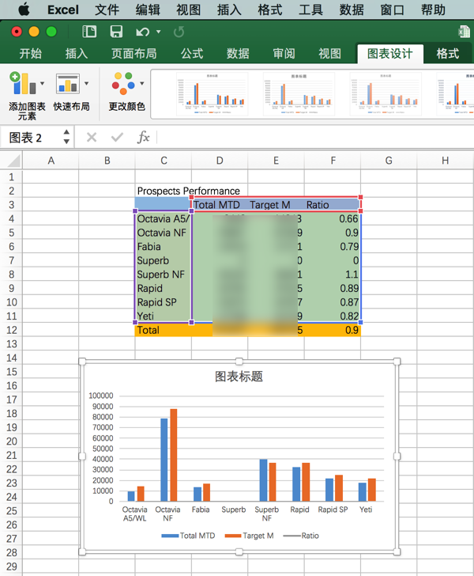Click the chart title 图表标题
This screenshot has width=474, height=576.
239,377
